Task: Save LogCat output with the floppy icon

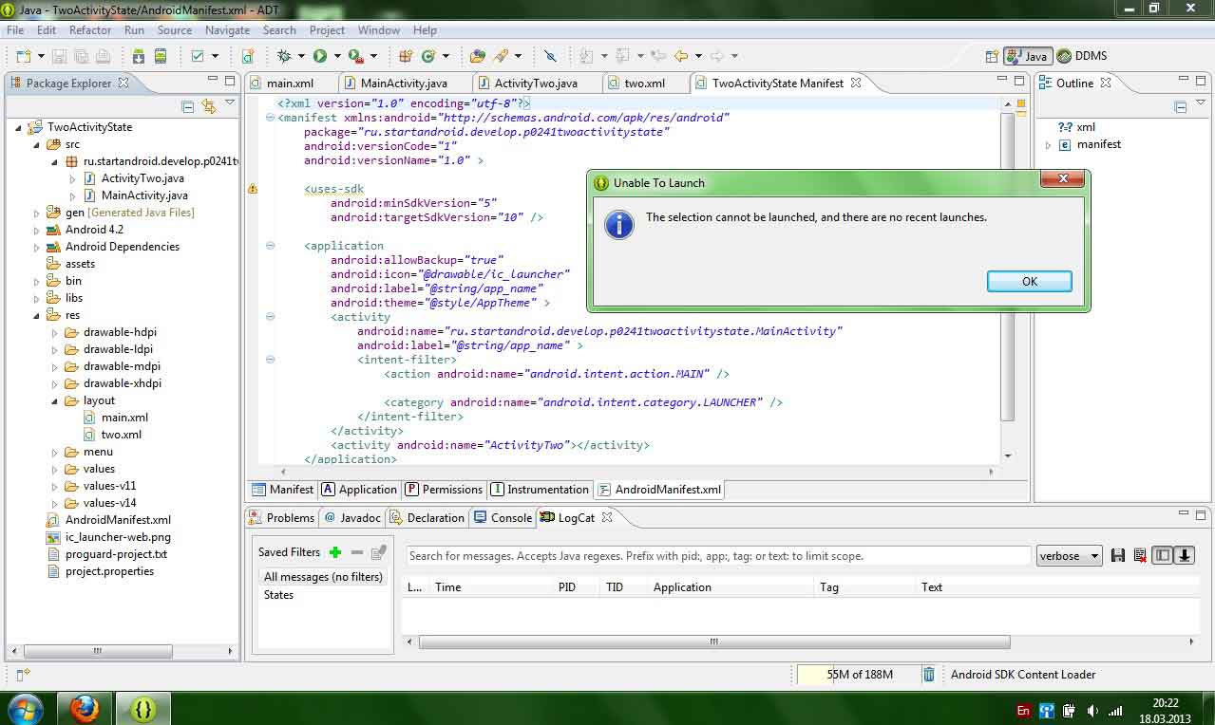Action: pyautogui.click(x=1118, y=556)
